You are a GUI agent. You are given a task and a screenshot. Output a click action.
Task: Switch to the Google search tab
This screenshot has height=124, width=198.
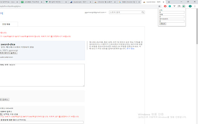coord(129,2)
